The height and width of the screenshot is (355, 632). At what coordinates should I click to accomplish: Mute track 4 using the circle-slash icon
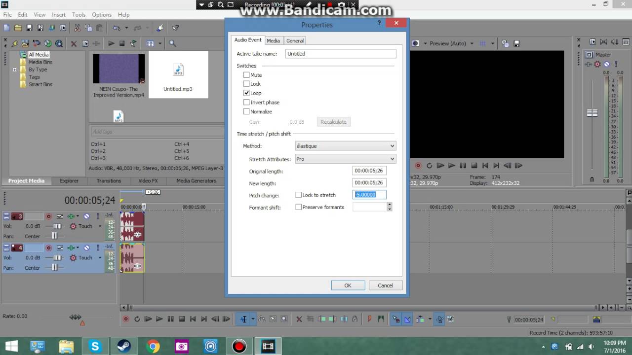pos(86,248)
